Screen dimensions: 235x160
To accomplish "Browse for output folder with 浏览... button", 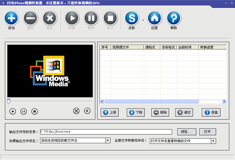I will click(x=187, y=132).
